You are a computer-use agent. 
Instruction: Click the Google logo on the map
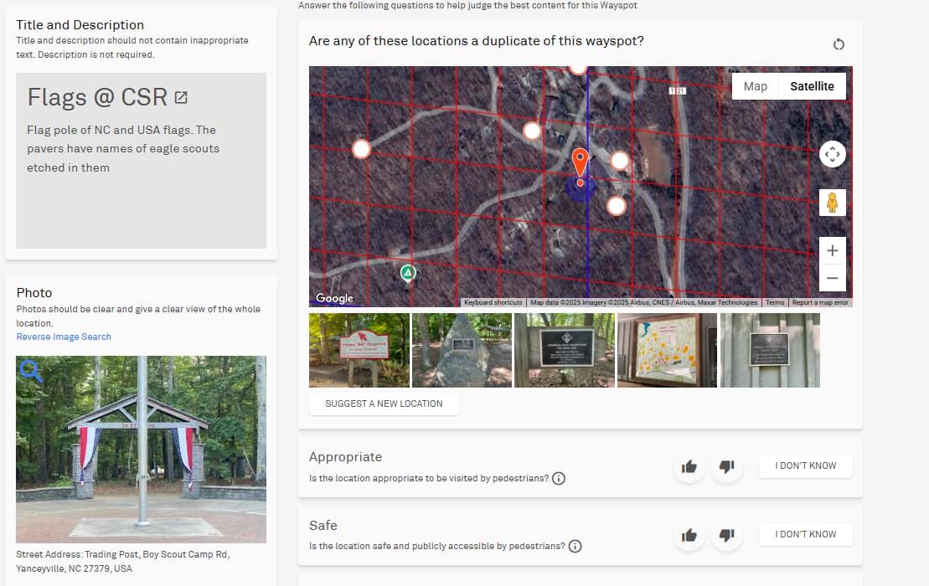pyautogui.click(x=334, y=298)
